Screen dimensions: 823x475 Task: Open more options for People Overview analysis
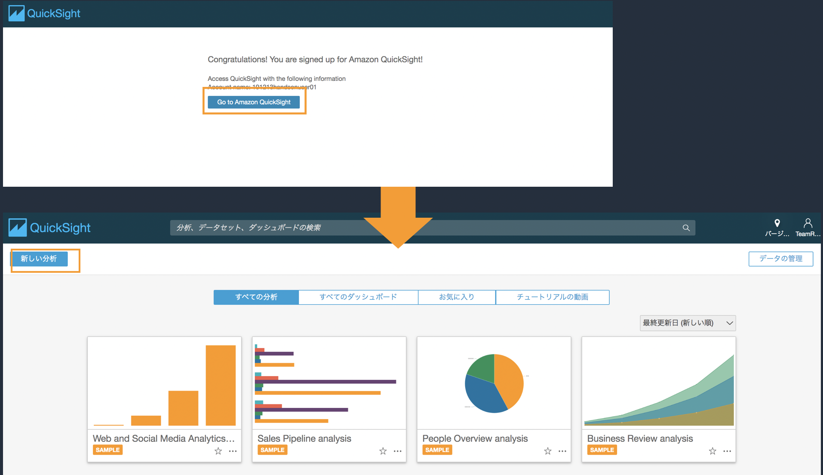[x=562, y=451]
